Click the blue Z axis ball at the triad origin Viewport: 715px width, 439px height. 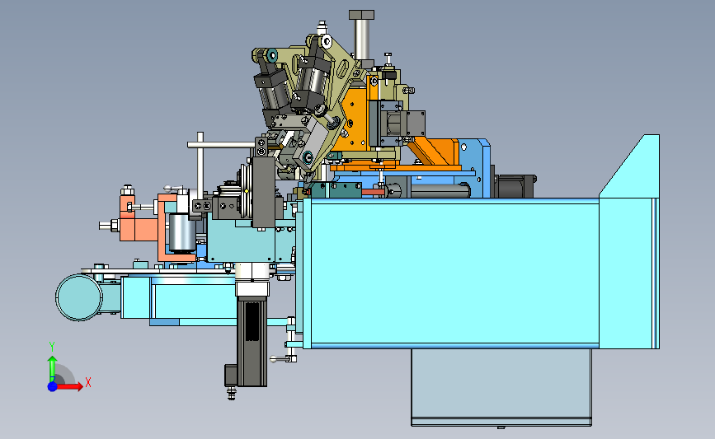pos(53,386)
